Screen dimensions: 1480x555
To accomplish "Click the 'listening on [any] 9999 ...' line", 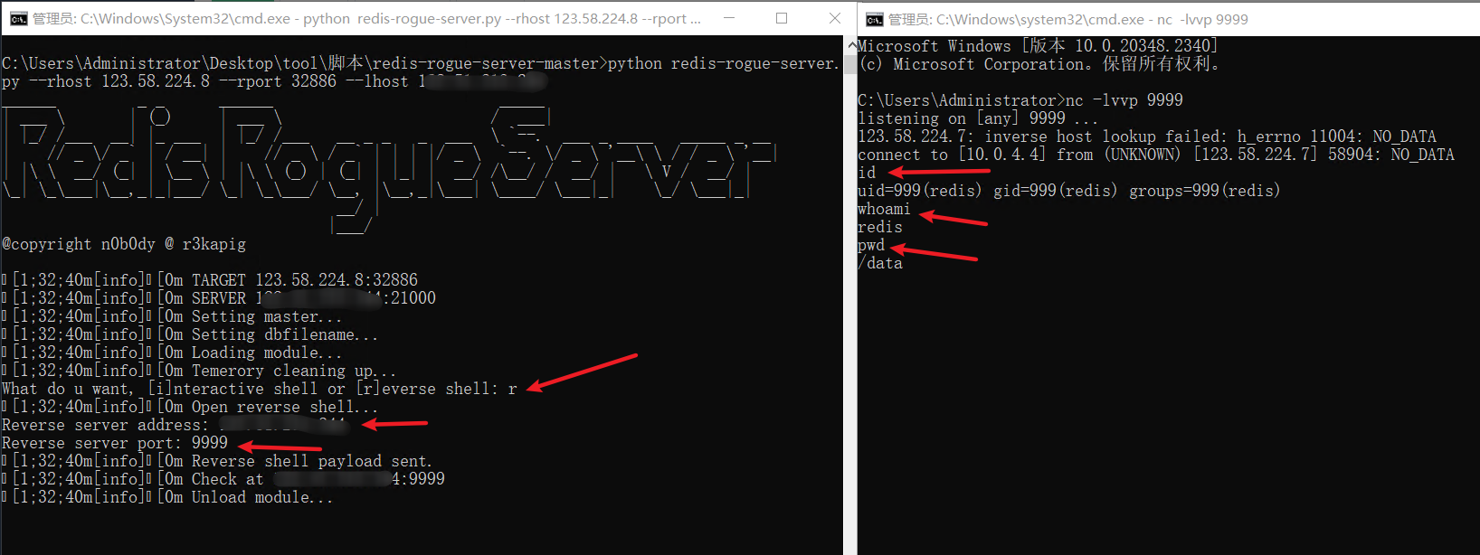I will click(978, 118).
